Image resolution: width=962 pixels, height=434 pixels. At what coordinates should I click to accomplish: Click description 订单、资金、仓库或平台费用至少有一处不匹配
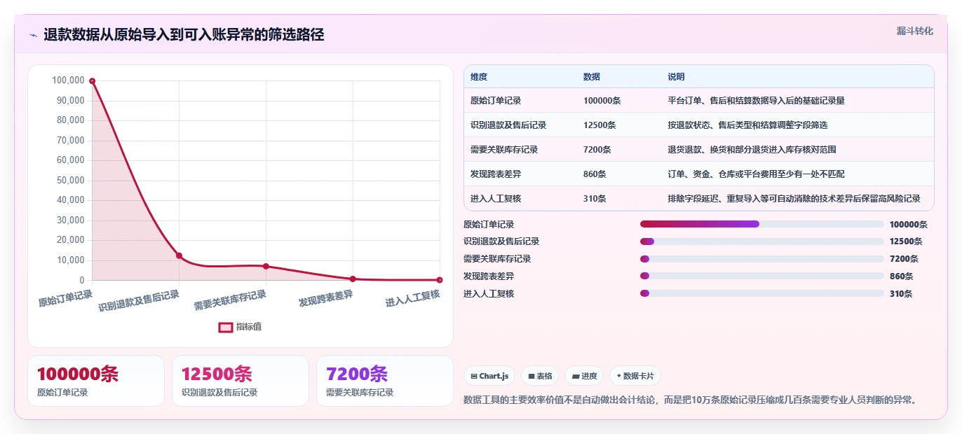[756, 174]
